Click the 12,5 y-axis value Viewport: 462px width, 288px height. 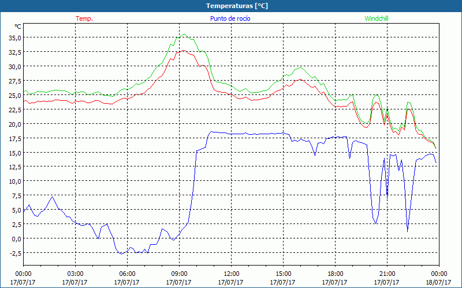point(14,167)
